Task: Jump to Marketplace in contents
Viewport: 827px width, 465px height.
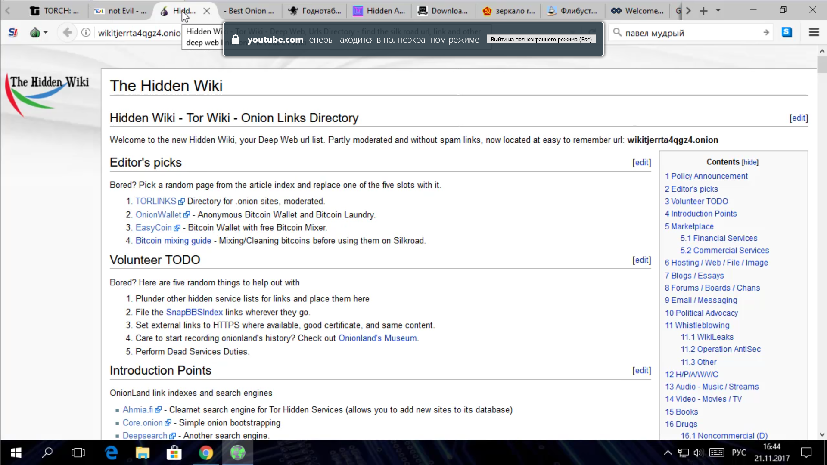Action: pos(689,226)
